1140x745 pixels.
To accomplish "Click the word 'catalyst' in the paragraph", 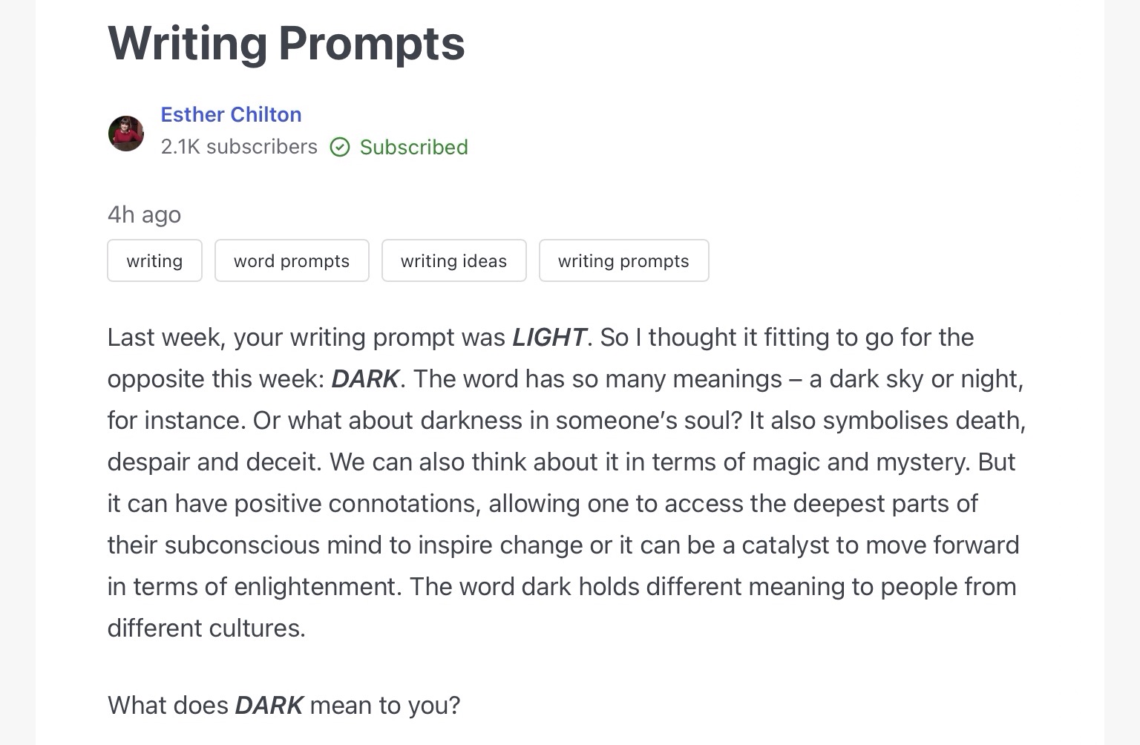I will [x=785, y=545].
